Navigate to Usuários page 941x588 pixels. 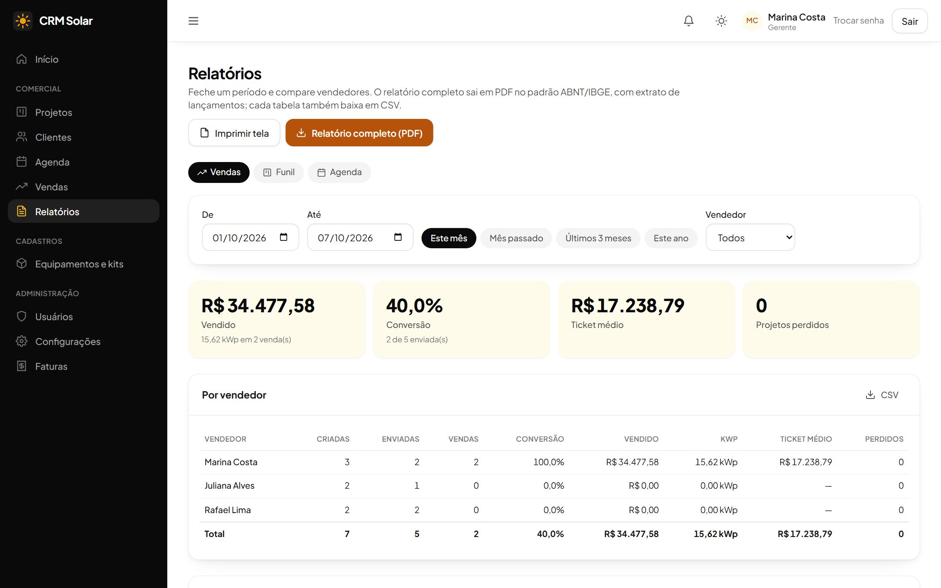click(84, 317)
